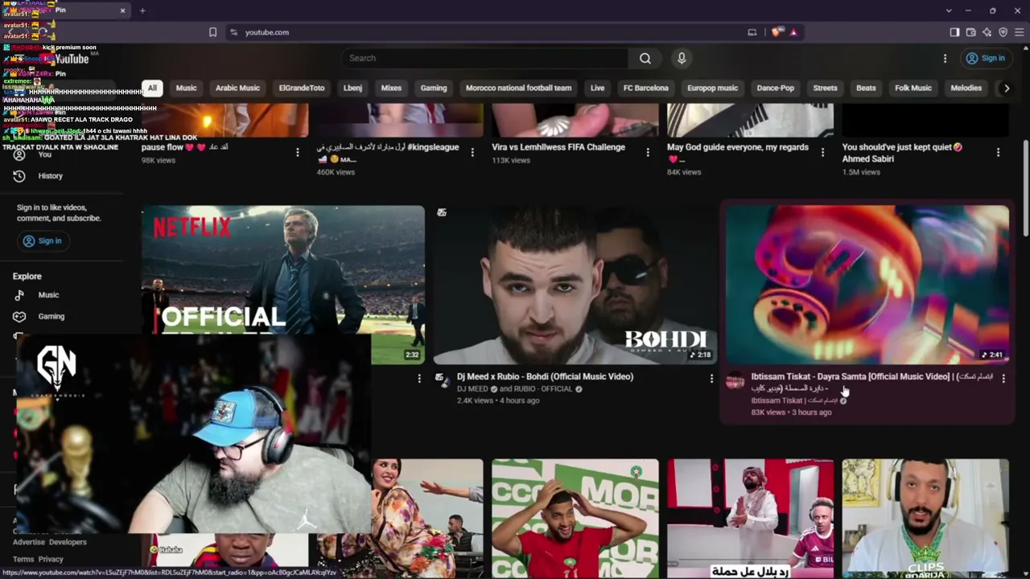
Task: Open the Leo AI sparkle icon
Action: 987,32
